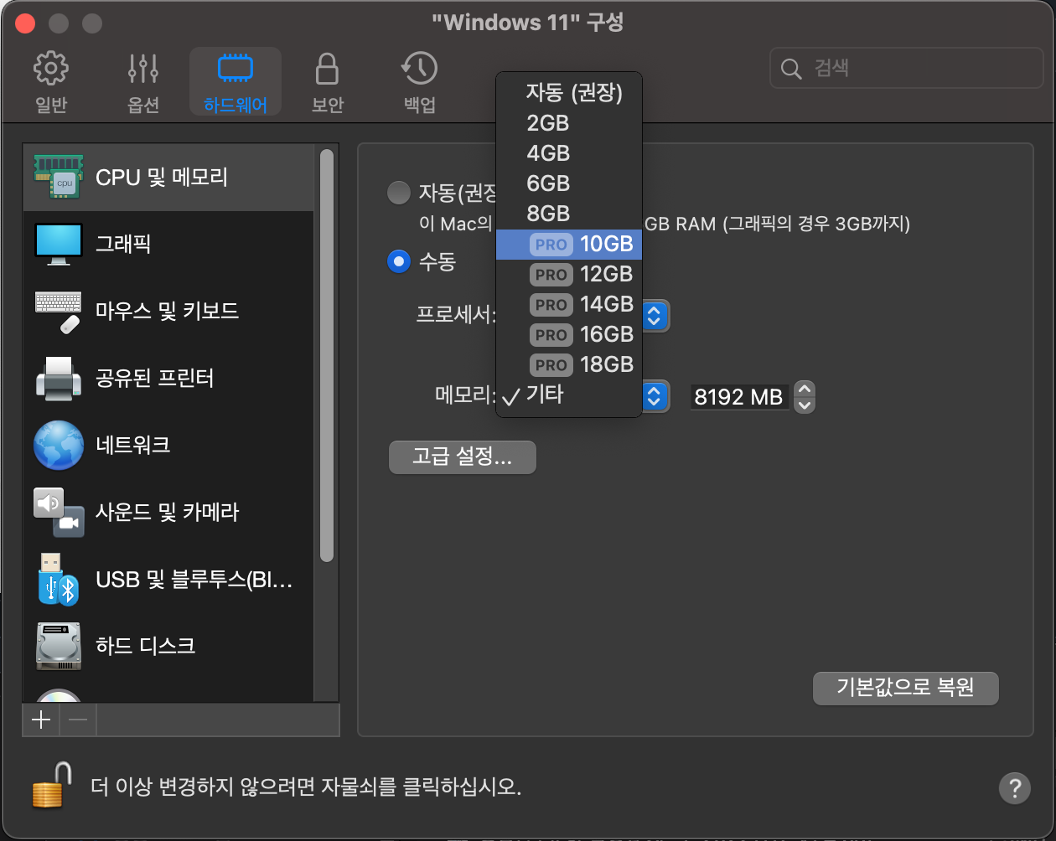
Task: Click the orange padlock icon
Action: coord(52,785)
